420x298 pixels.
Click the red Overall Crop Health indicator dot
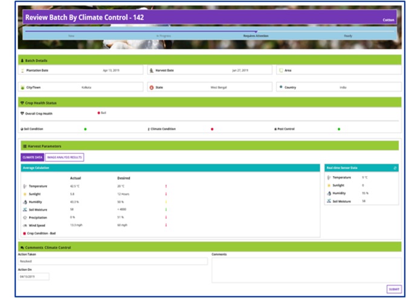tap(99, 113)
